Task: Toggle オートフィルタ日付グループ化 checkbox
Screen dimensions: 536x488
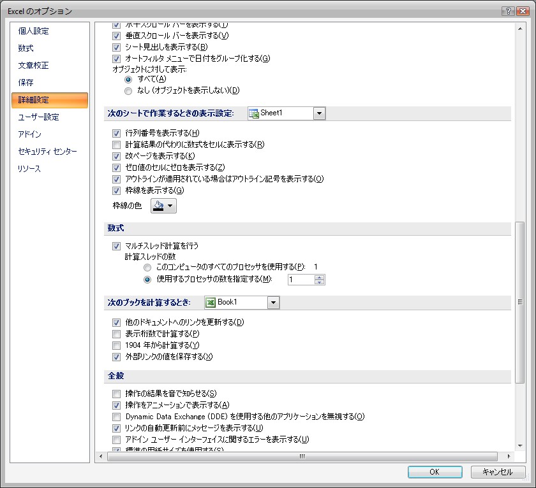Action: click(x=116, y=59)
